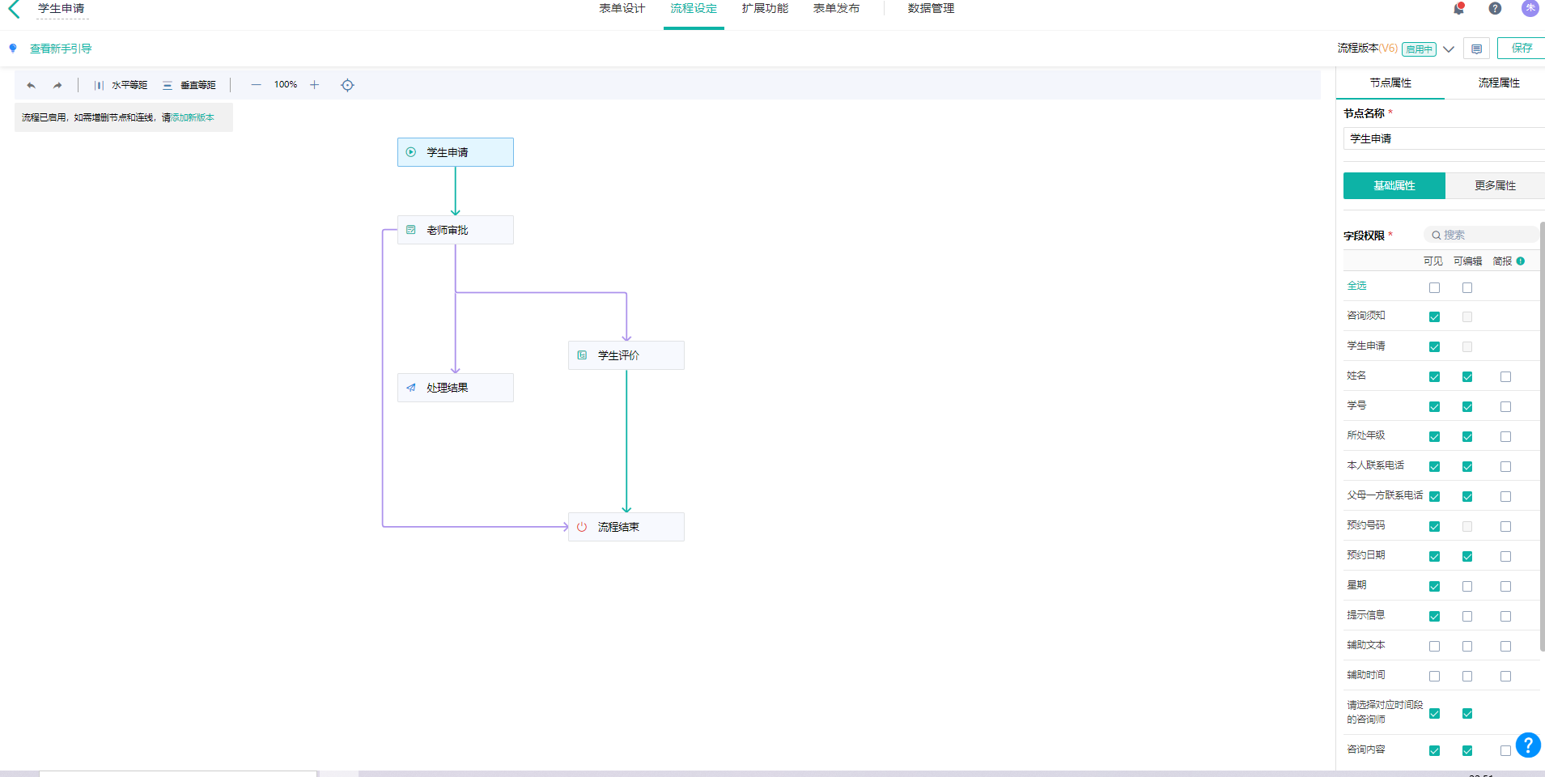1545x777 pixels.
Task: Click the blue help bubble icon
Action: (x=1527, y=745)
